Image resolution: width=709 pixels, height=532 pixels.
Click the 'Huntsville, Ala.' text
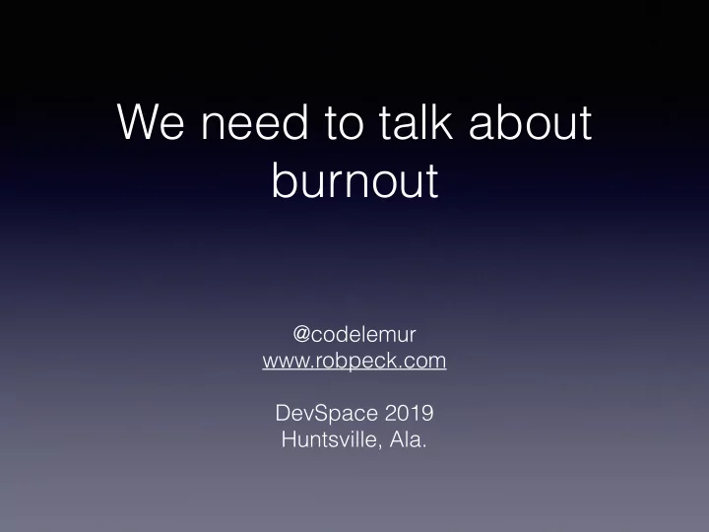click(x=354, y=439)
